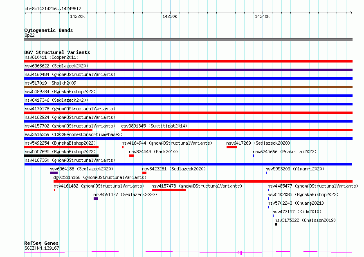Open nsv3175322 (Chaisson2019) label
Viewport: 364px width, 257px height.
pos(305,220)
